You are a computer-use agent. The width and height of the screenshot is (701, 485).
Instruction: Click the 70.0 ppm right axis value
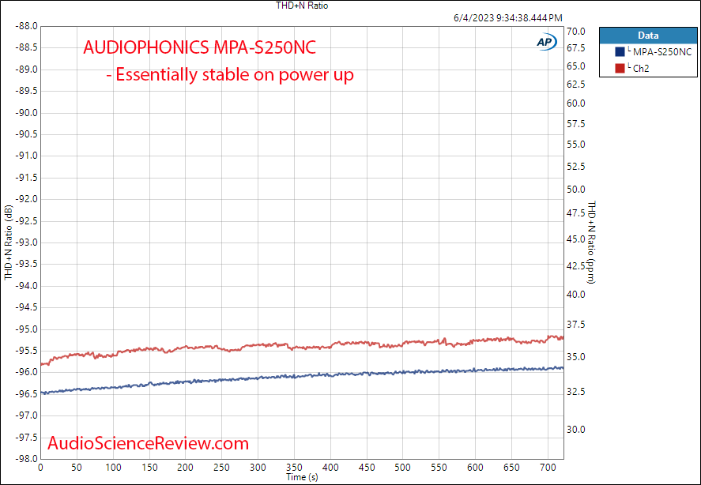click(576, 32)
